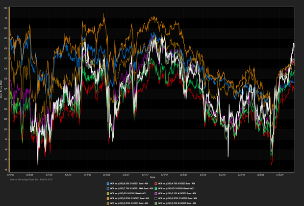The height and width of the screenshot is (206, 304).
Task: Click the red 4.75% 5/1/2023 legend swatch
Action: 156,183
